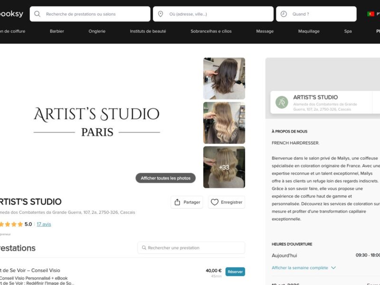Focus the Où (adresse, ville...) field

(x=213, y=14)
